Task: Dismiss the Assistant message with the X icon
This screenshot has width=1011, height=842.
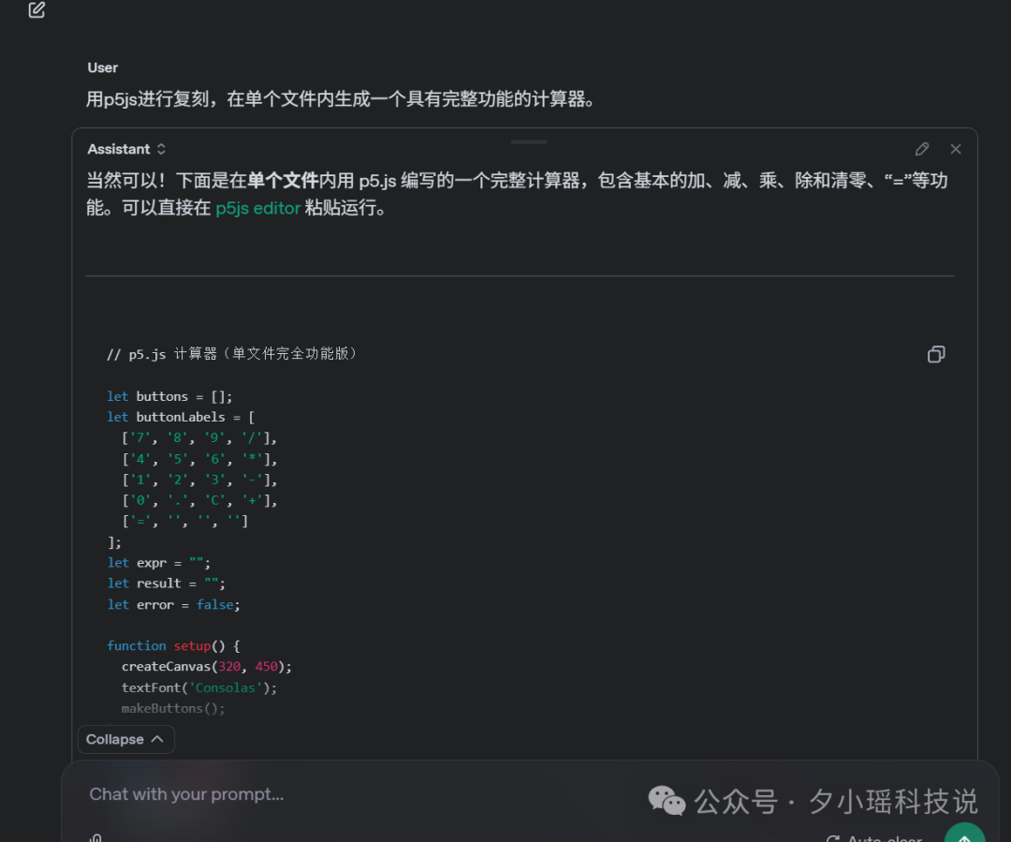Action: tap(956, 149)
